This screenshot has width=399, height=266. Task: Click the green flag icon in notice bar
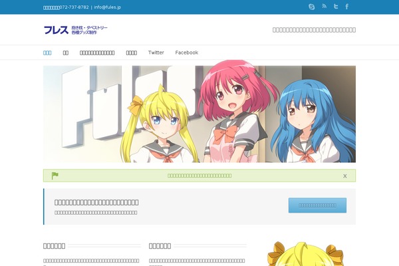click(x=55, y=176)
